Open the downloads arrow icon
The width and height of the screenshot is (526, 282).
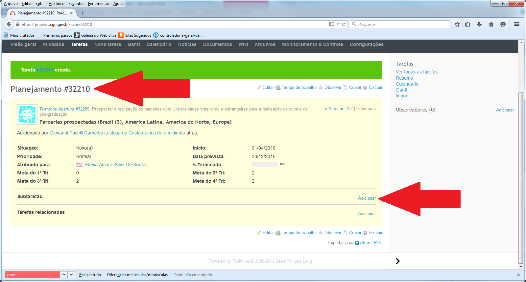[479, 24]
